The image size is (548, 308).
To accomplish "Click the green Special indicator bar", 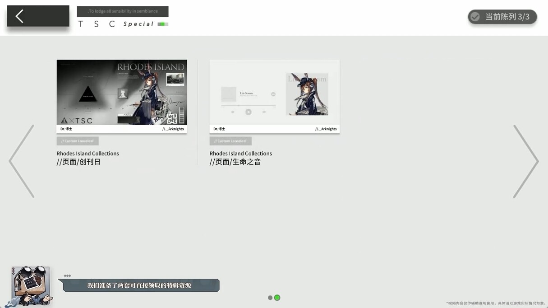I will (x=163, y=24).
